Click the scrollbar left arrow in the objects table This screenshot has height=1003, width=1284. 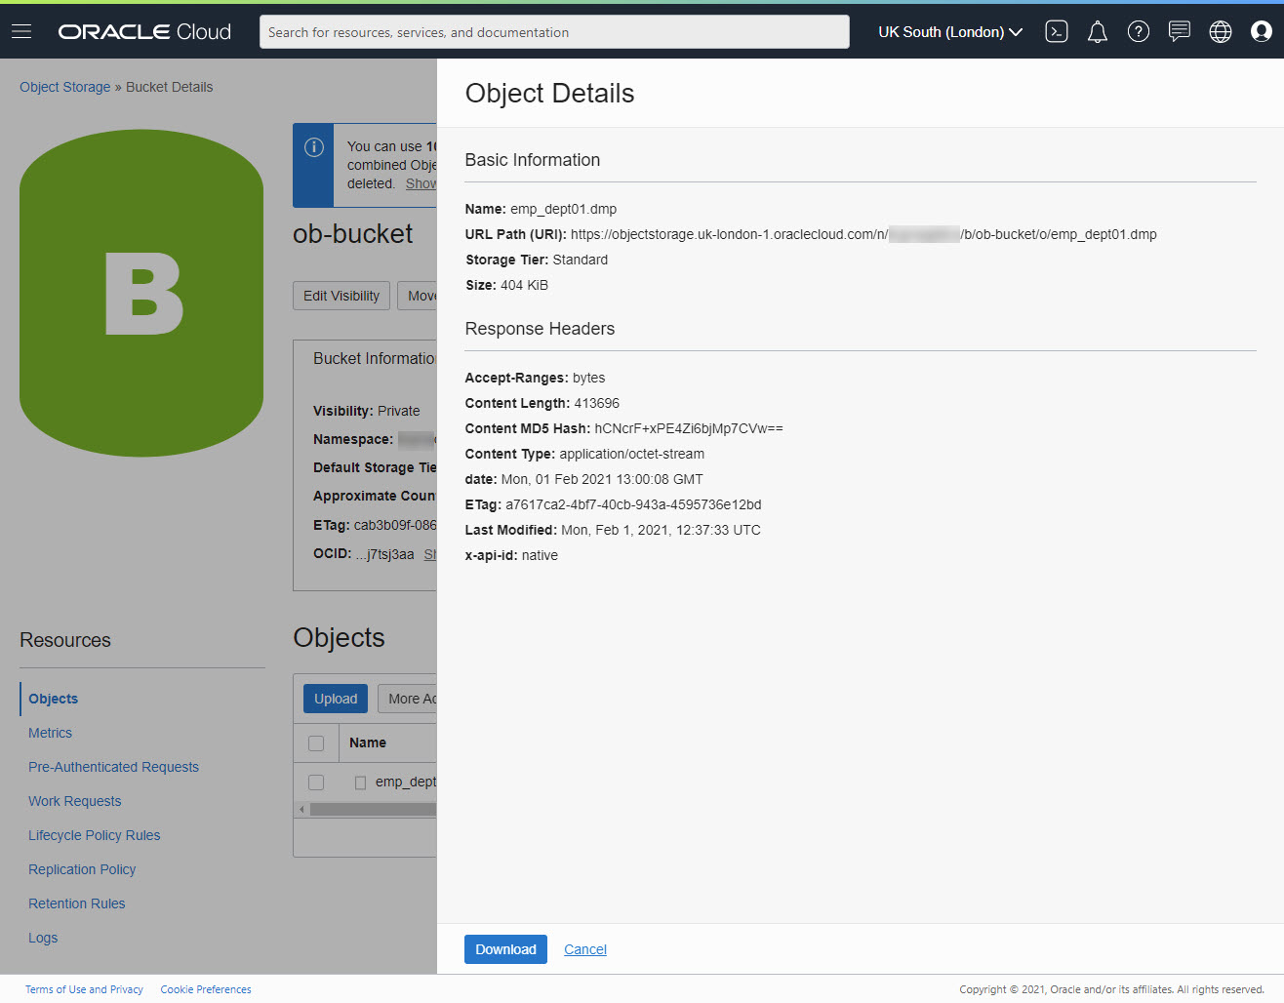tap(301, 809)
